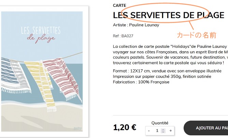Decrease quantity with the minus button

(149, 130)
